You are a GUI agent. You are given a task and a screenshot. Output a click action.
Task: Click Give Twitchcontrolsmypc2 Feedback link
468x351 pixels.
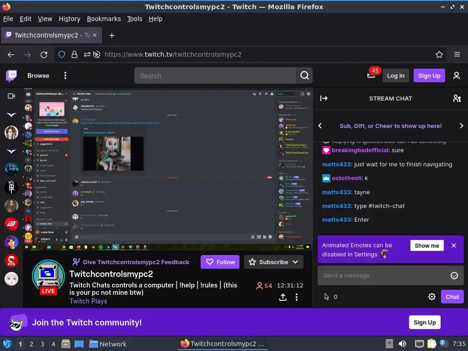point(136,262)
